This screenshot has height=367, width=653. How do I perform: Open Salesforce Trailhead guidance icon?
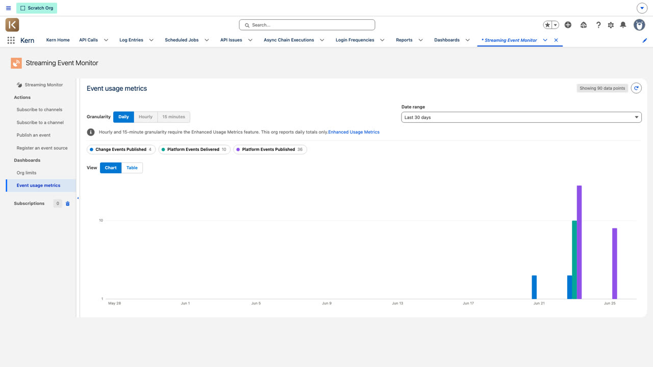584,24
